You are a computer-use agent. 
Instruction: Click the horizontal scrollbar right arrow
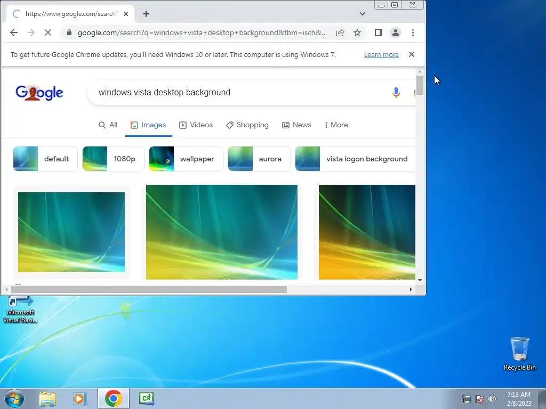pos(411,289)
